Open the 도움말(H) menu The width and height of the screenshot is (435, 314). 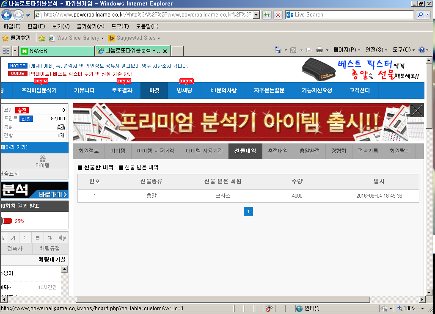click(x=147, y=26)
